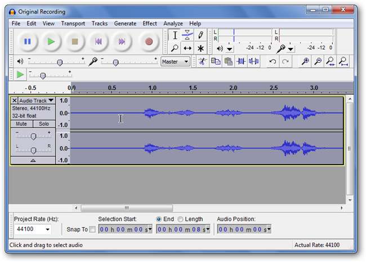Select the Multi-Tool asterisk icon
366x262 pixels.
[200, 48]
